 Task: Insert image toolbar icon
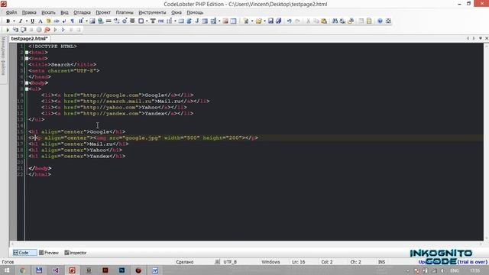click(x=92, y=21)
